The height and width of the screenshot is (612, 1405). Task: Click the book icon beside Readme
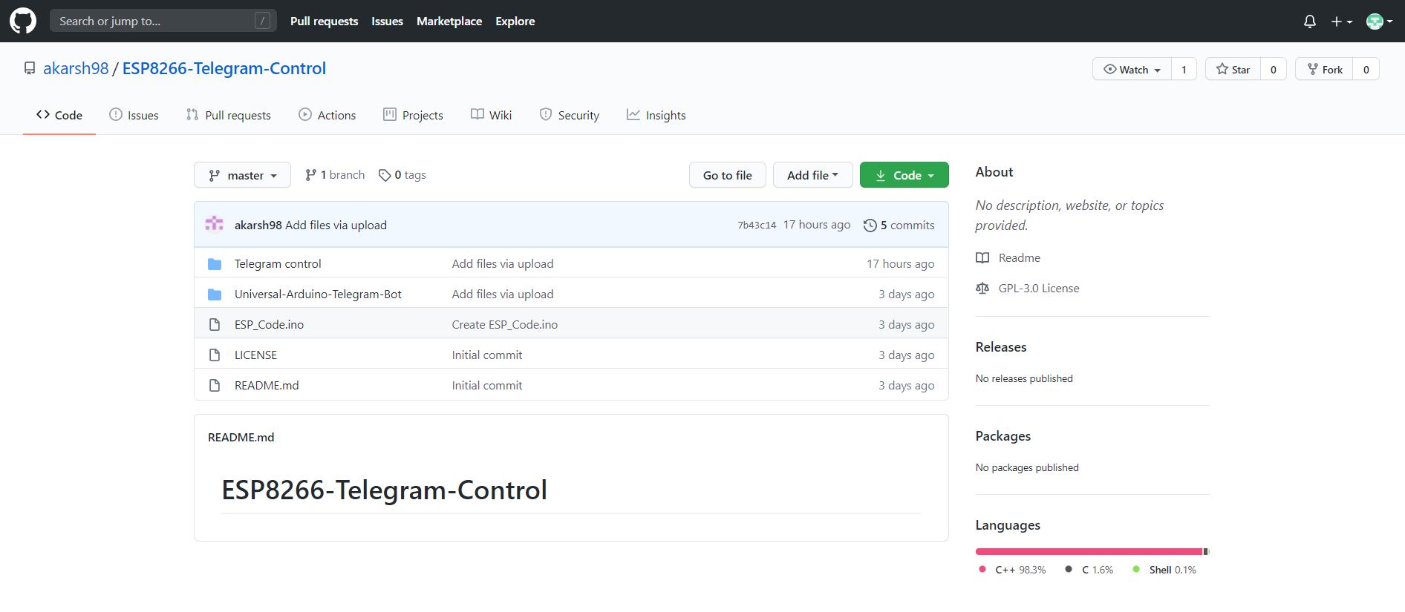pos(982,257)
